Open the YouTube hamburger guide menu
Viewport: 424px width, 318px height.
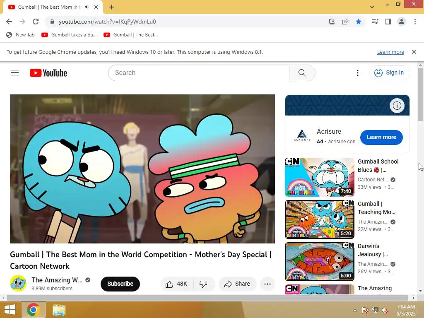pyautogui.click(x=15, y=73)
